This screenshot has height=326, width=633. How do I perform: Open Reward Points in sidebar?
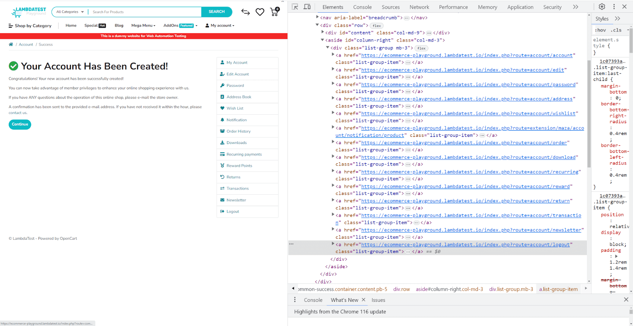(x=247, y=166)
